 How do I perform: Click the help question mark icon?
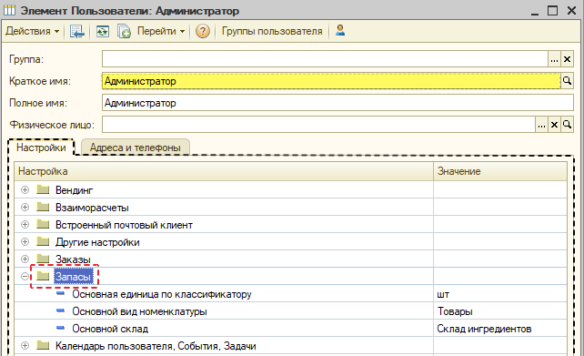coord(203,31)
